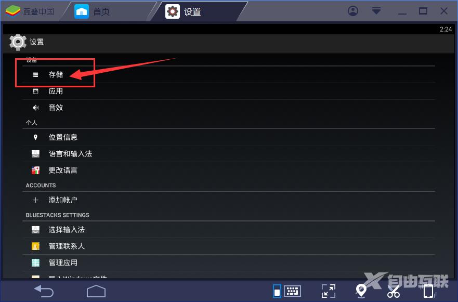Open 音效 sound settings
Image resolution: width=458 pixels, height=302 pixels.
pos(229,108)
